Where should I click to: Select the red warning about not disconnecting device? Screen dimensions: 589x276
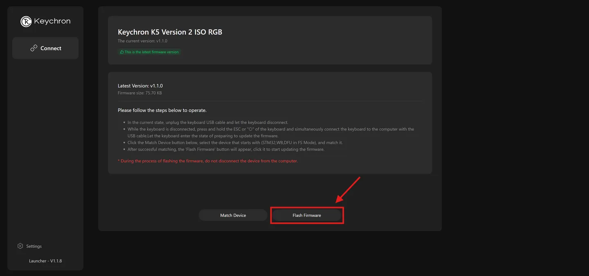(x=208, y=161)
